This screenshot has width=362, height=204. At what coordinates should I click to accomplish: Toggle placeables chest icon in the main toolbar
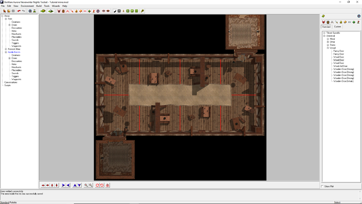click(81, 11)
